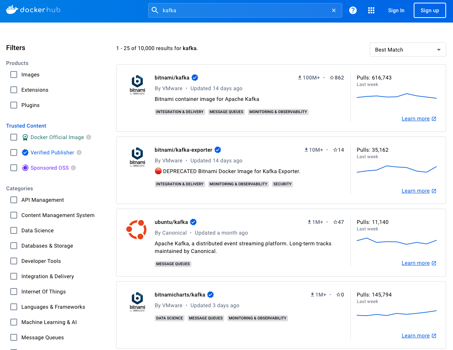
Task: Click the red DEPRECATED stop sign icon
Action: pos(158,171)
